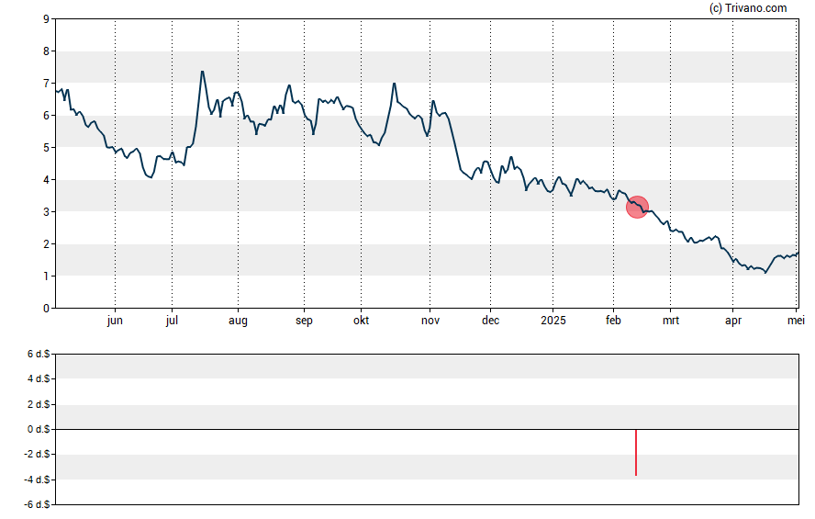The height and width of the screenshot is (519, 815).
Task: Click the '2 d.$' axis label
Action: click(x=39, y=404)
